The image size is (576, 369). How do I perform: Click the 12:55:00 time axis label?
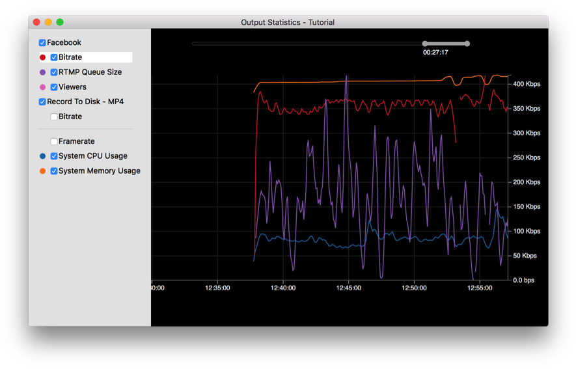pos(480,288)
